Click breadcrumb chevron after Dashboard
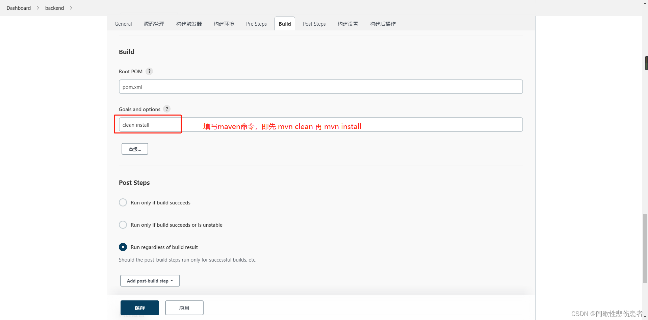 (38, 8)
